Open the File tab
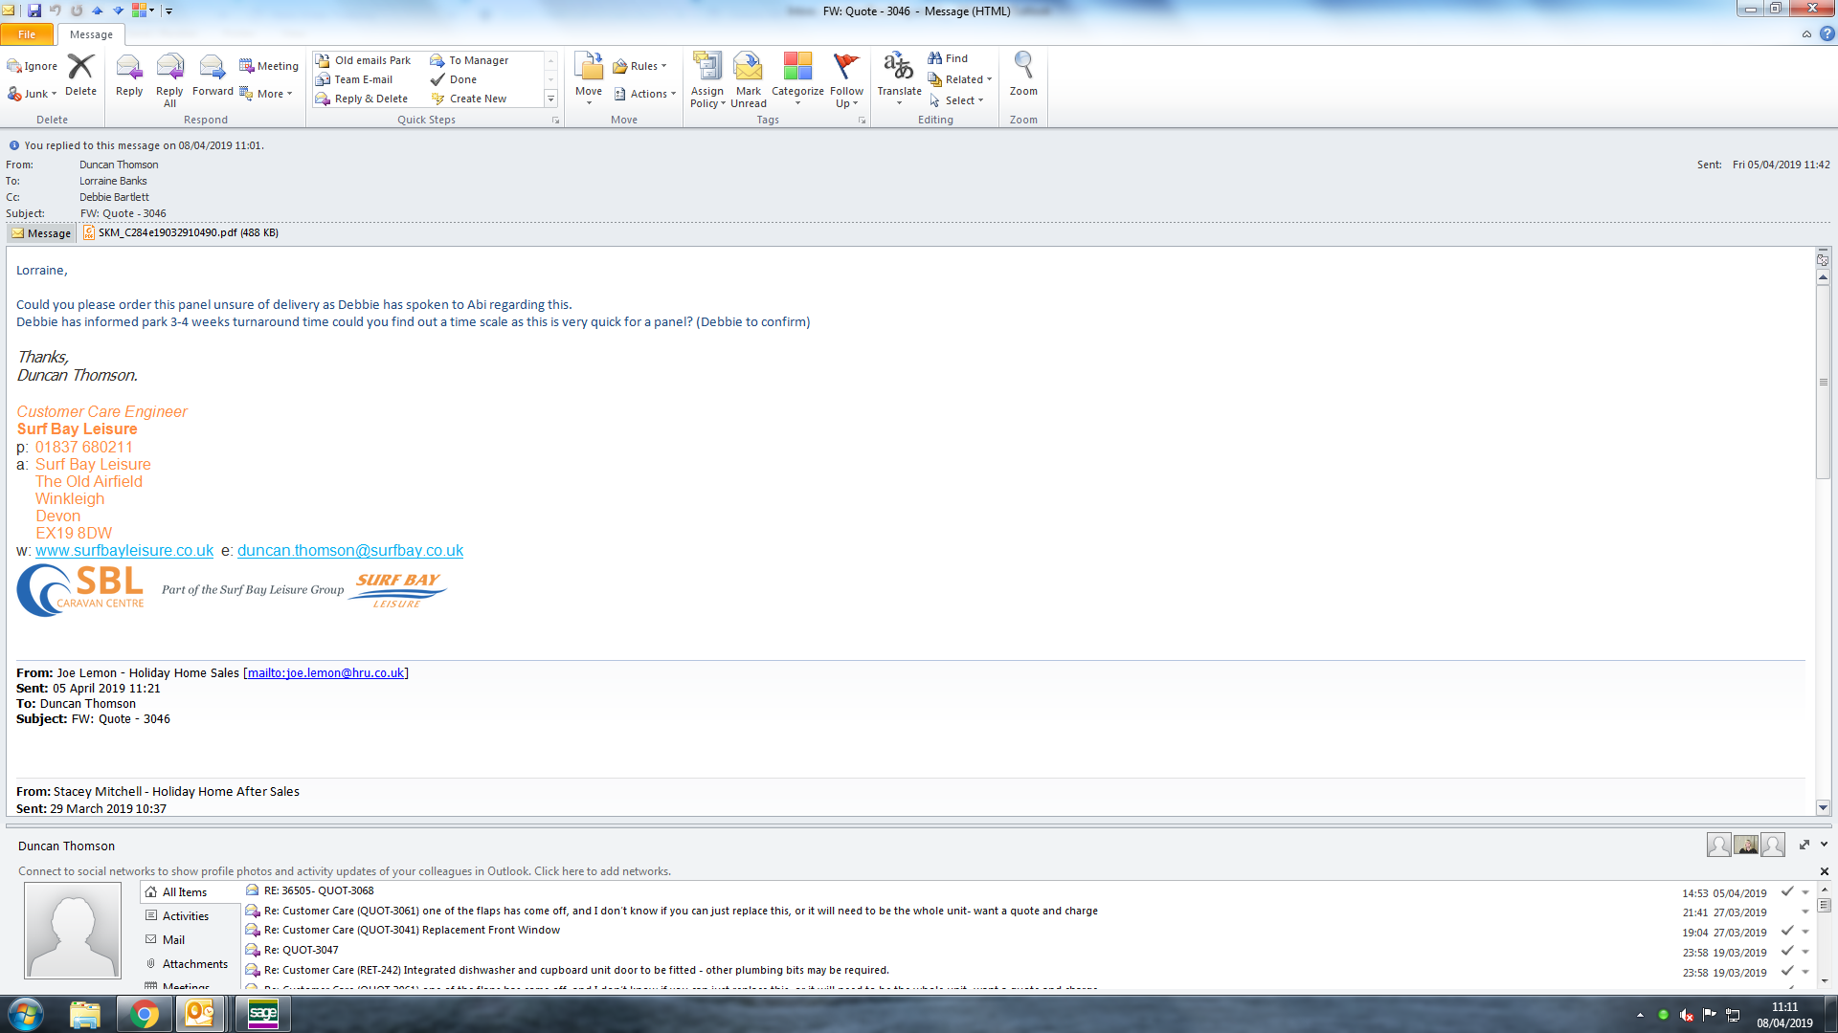 tap(27, 34)
